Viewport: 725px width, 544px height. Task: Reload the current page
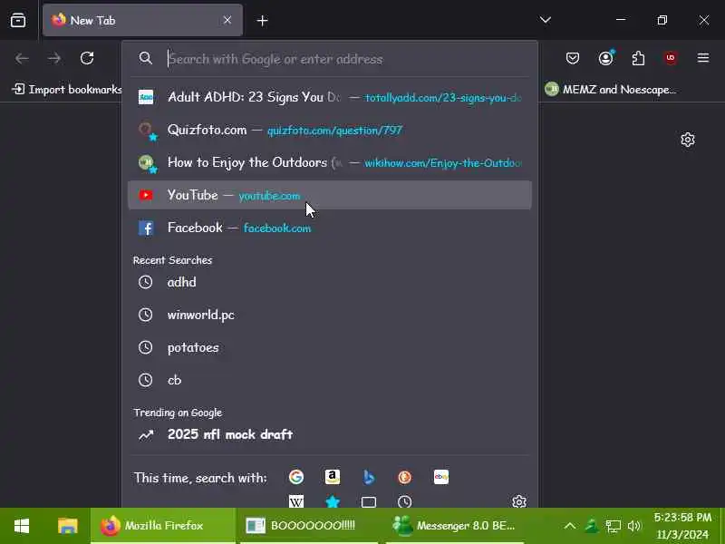point(87,58)
